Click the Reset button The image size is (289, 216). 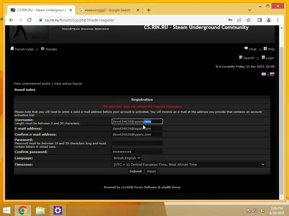point(151,171)
